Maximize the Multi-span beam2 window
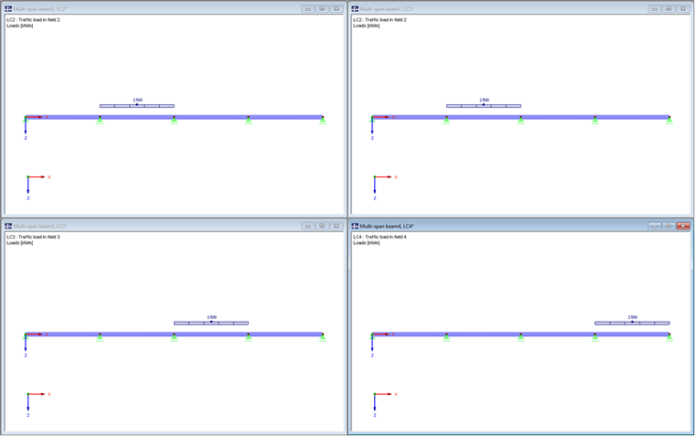695x436 pixels. coord(322,9)
